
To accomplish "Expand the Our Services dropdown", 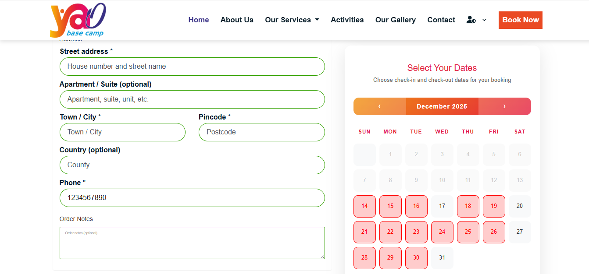I will click(x=292, y=20).
